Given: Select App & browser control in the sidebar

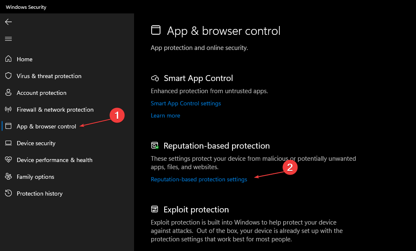Looking at the screenshot, I should [46, 126].
